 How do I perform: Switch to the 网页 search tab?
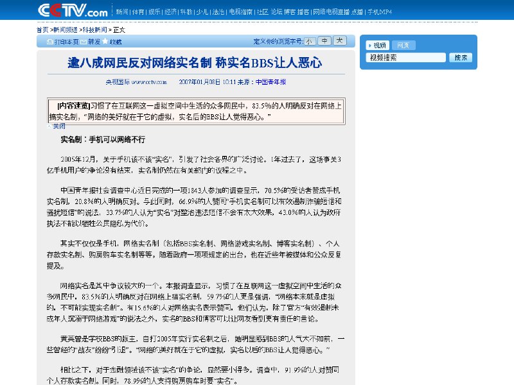[403, 44]
